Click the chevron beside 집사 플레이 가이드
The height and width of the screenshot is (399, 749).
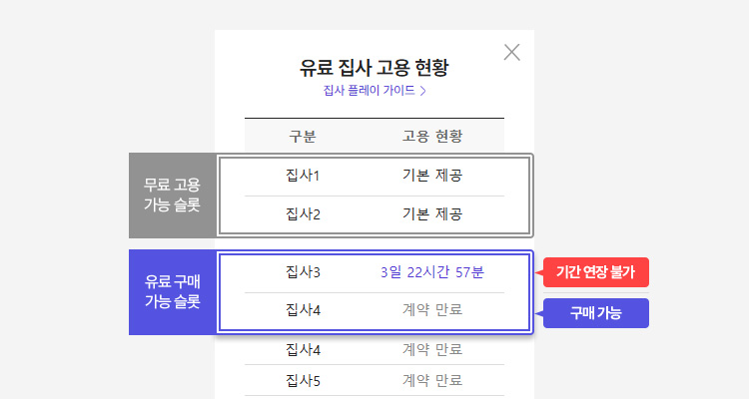point(422,91)
